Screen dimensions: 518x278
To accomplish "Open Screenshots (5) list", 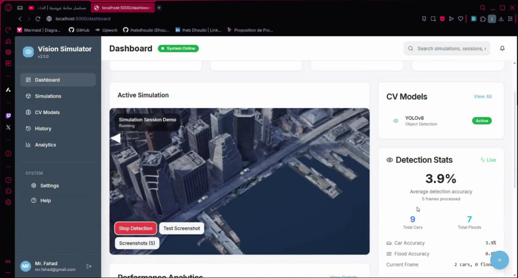I will coord(137,243).
